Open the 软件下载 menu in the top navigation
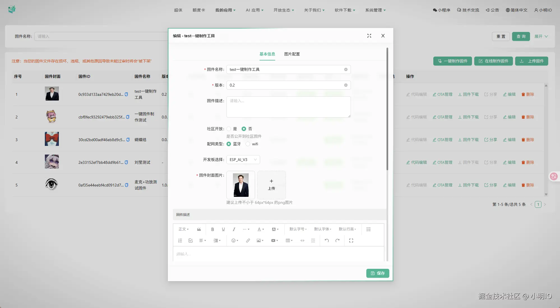The image size is (560, 308). (x=344, y=10)
